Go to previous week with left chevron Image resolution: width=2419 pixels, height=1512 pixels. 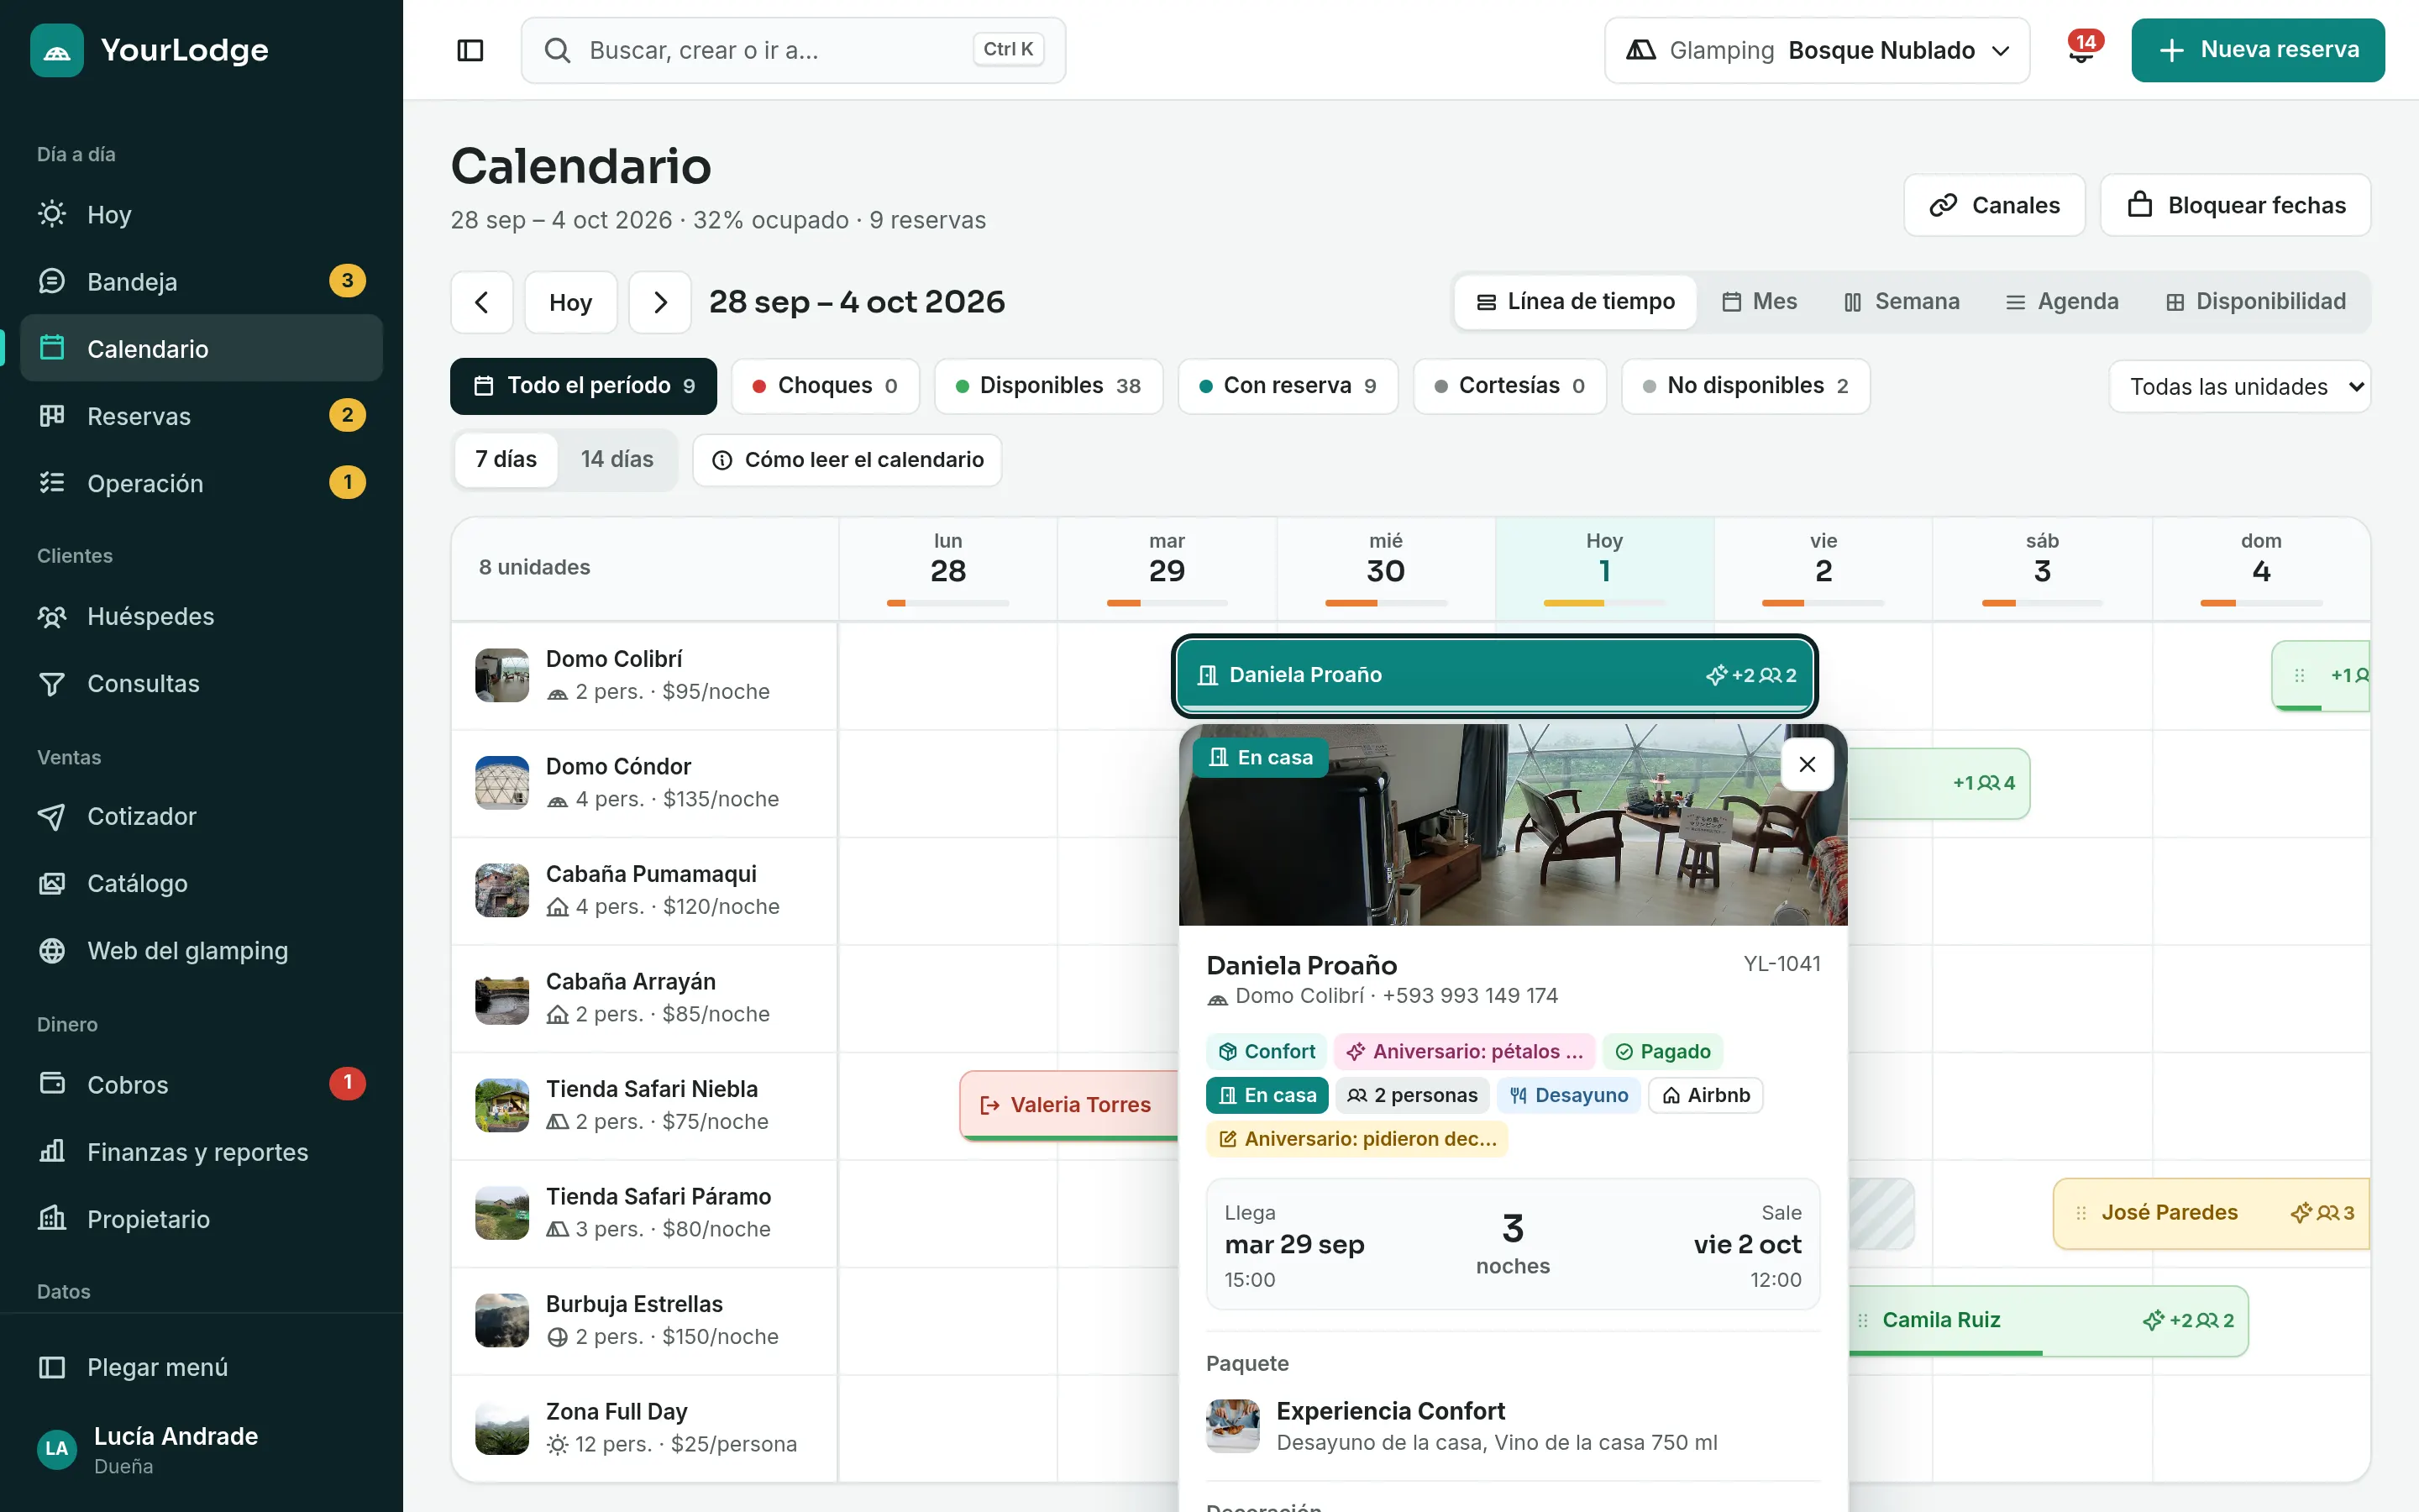click(482, 302)
